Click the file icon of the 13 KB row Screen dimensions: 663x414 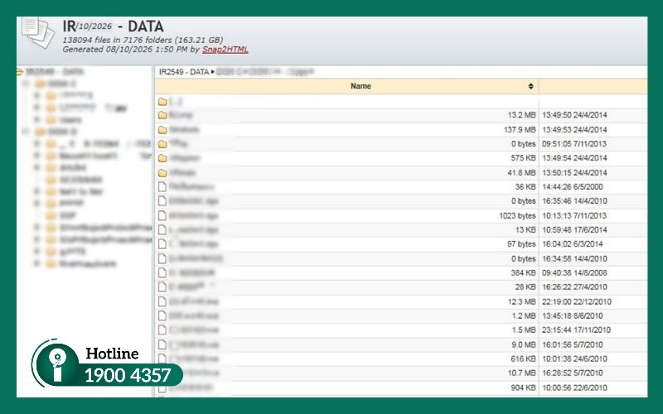coord(162,230)
